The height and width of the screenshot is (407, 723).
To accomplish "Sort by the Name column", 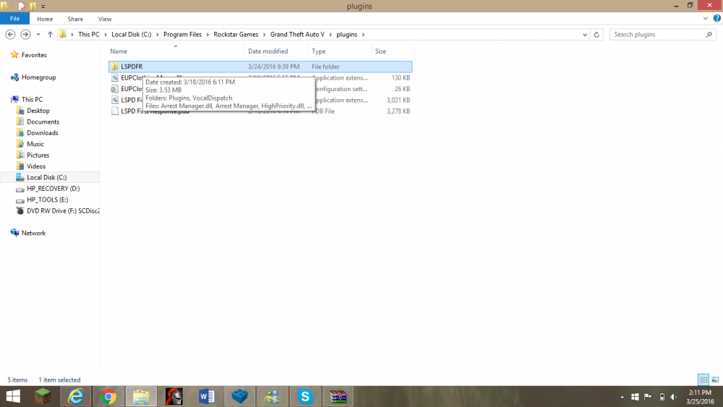I will 119,51.
